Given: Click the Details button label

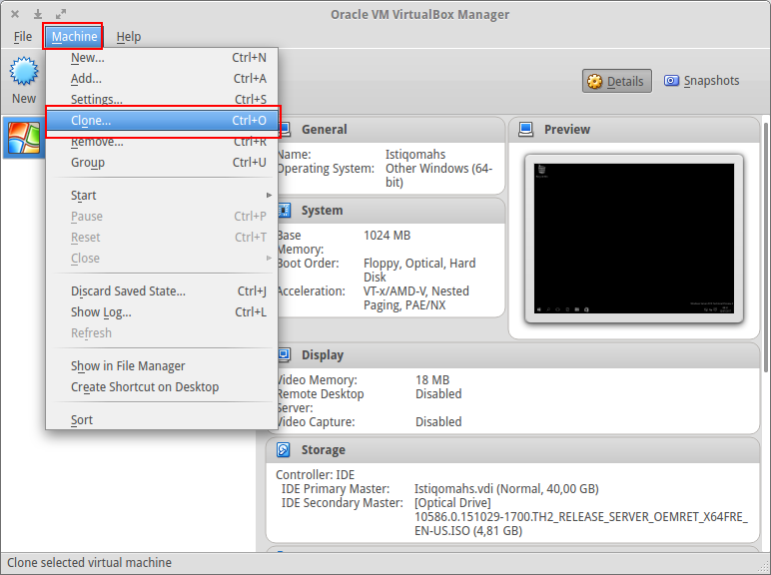Looking at the screenshot, I should [625, 81].
